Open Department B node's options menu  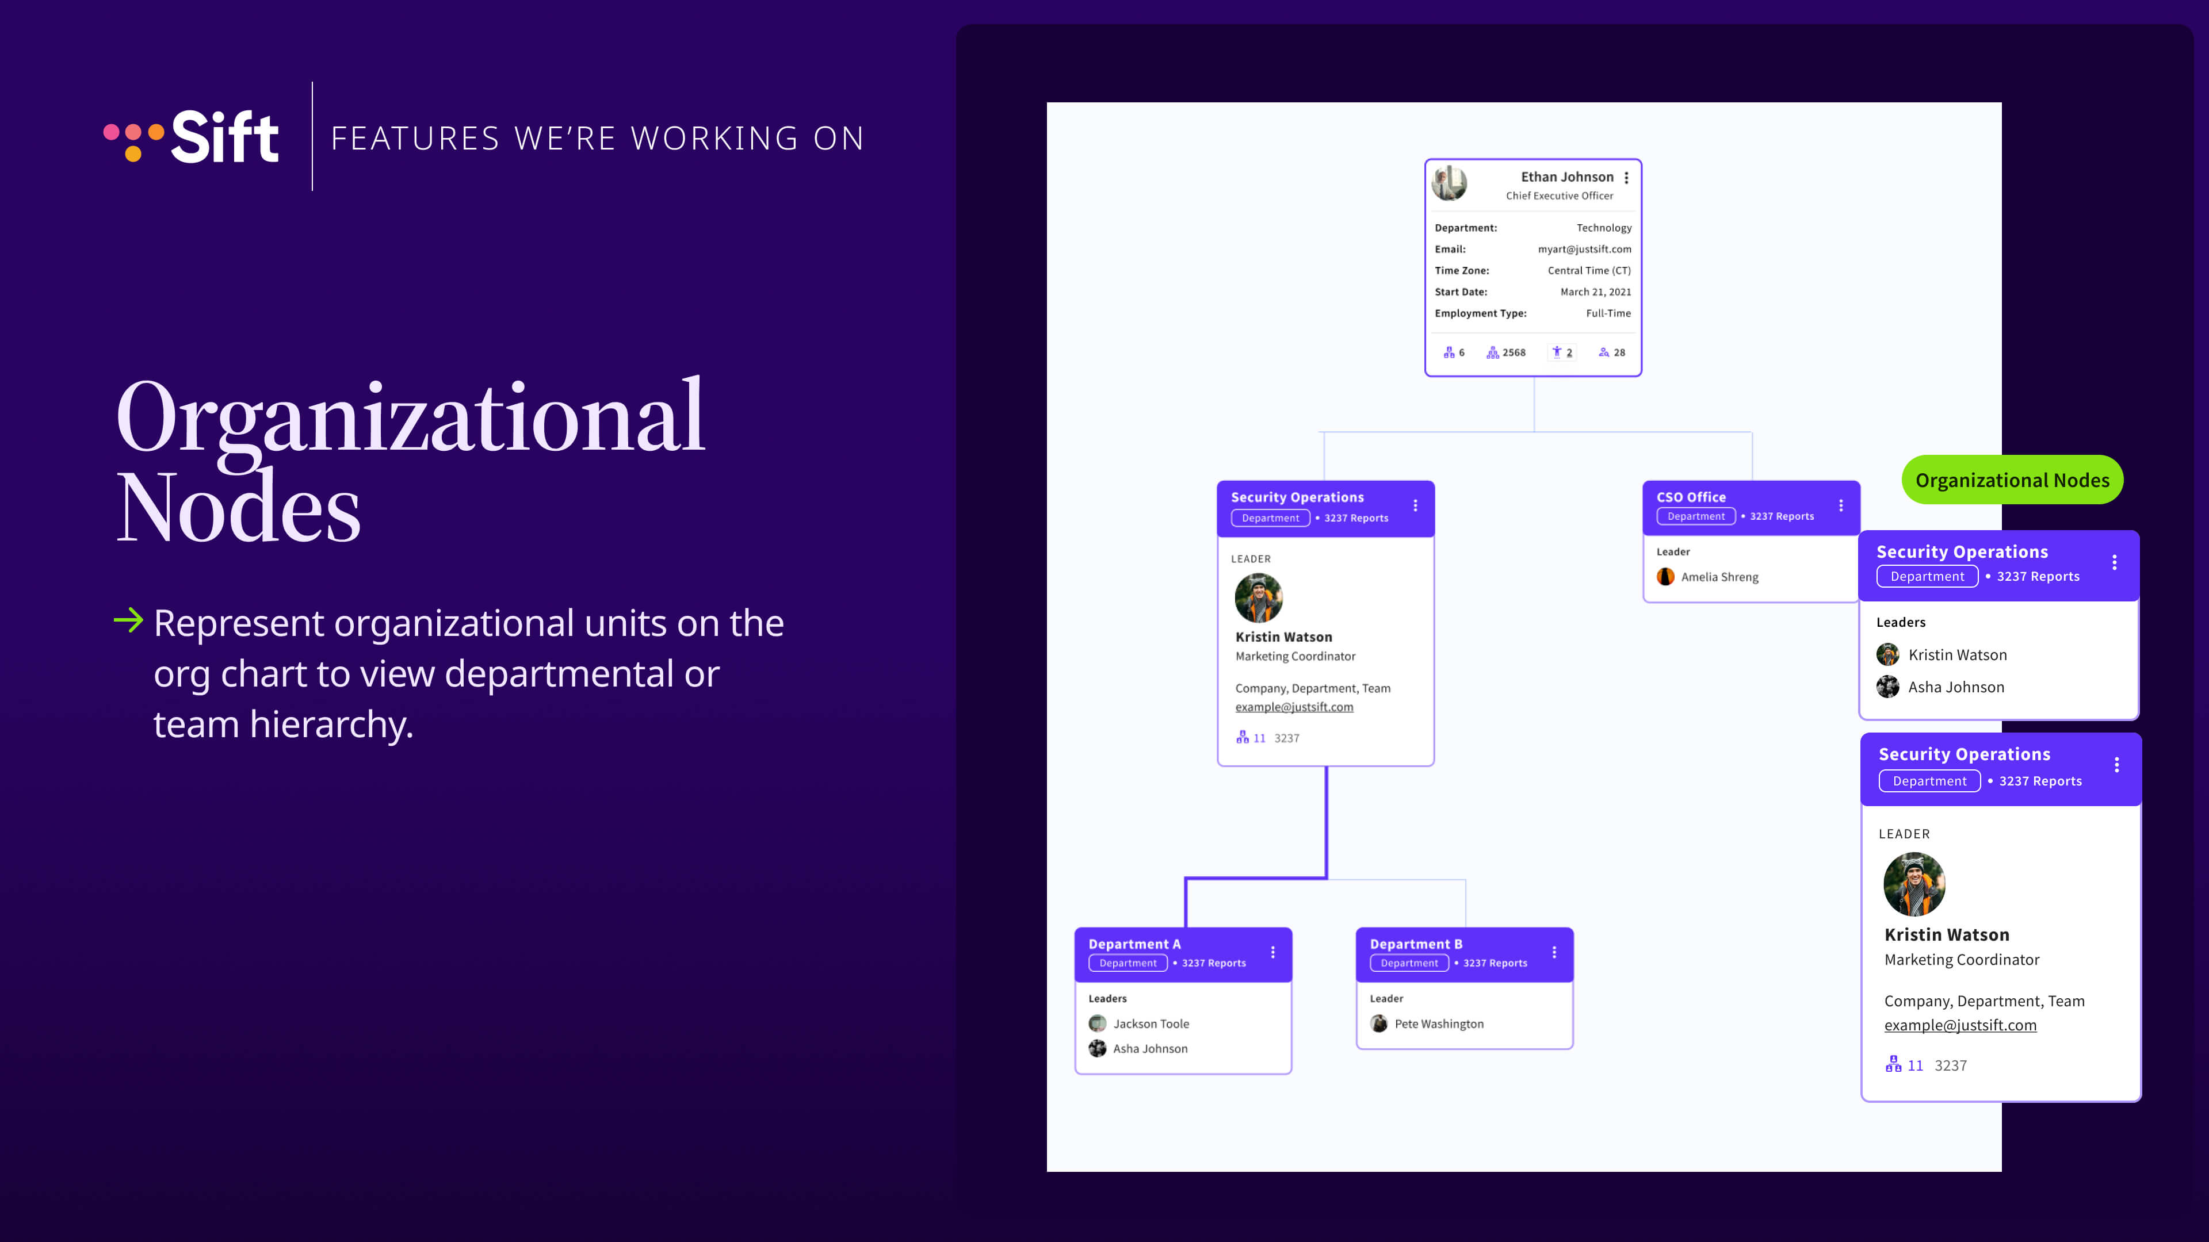click(1554, 952)
